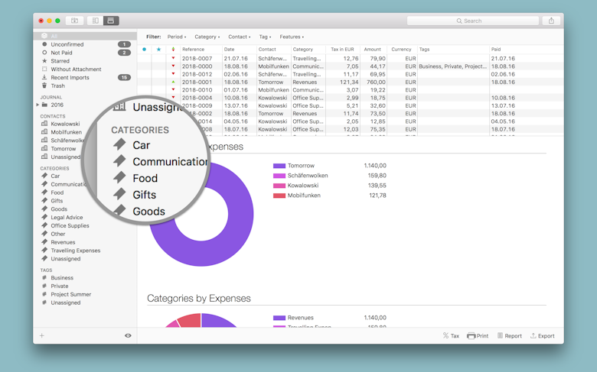The height and width of the screenshot is (372, 597).
Task: Click the star column header
Action: [158, 50]
